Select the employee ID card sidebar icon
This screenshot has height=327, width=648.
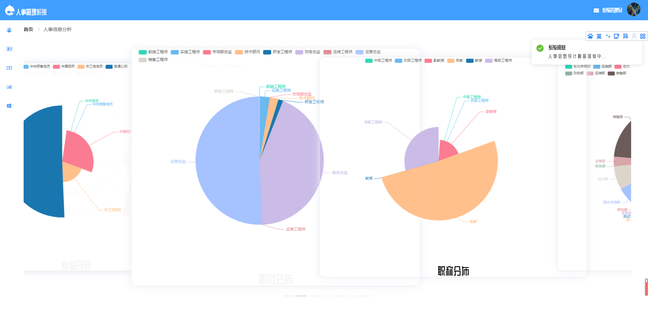point(9,49)
